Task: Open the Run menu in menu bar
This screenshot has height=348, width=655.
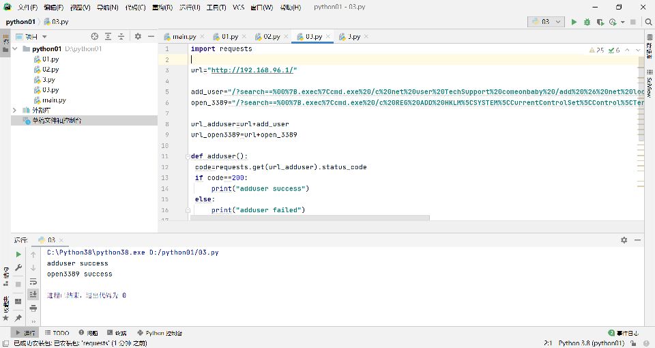Action: tap(190, 7)
